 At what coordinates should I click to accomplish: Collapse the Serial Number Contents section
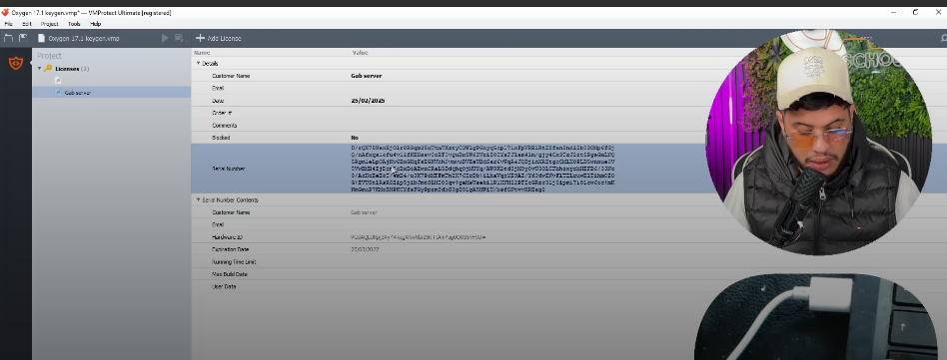click(198, 199)
